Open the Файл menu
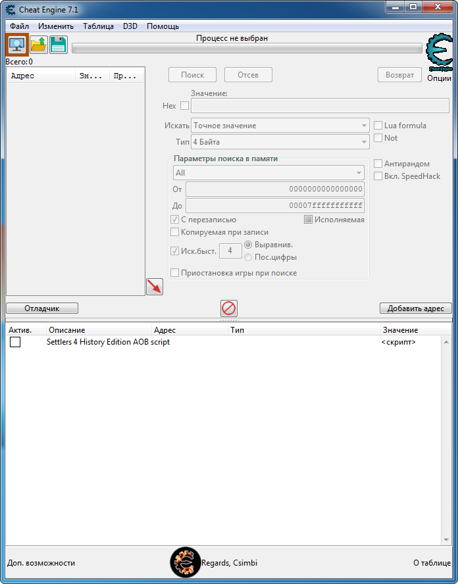 (x=19, y=26)
